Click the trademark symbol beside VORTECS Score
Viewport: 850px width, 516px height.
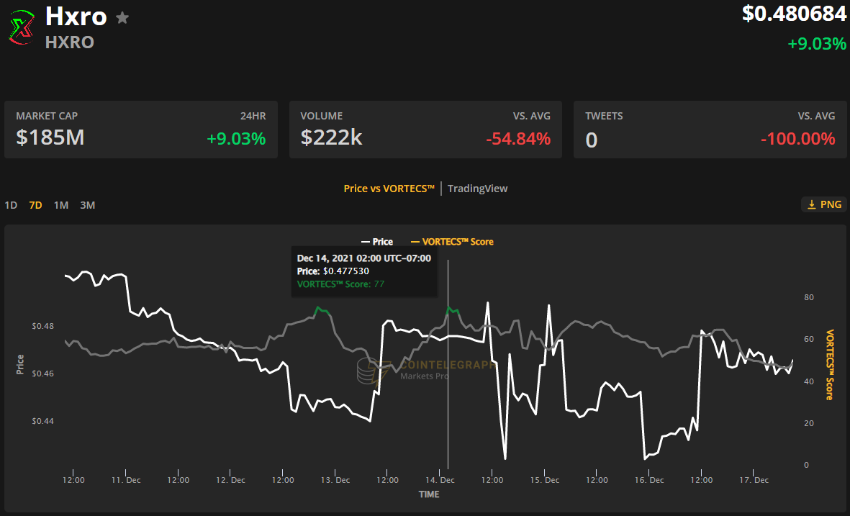(x=466, y=239)
